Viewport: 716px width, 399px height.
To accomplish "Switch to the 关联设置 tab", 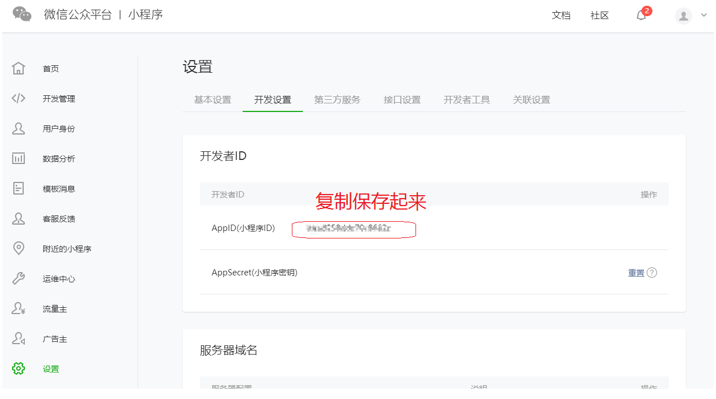I will click(532, 100).
